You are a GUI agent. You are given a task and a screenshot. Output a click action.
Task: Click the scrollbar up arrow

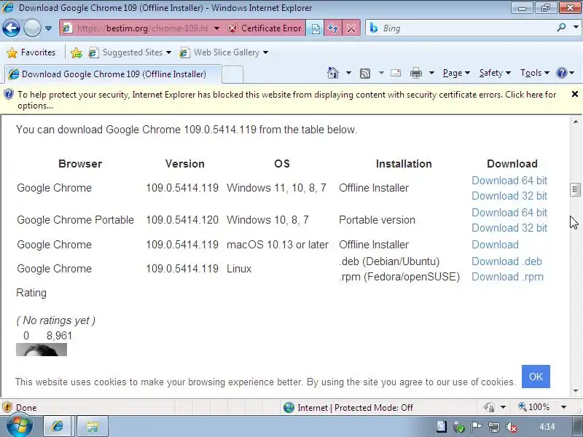(x=576, y=122)
